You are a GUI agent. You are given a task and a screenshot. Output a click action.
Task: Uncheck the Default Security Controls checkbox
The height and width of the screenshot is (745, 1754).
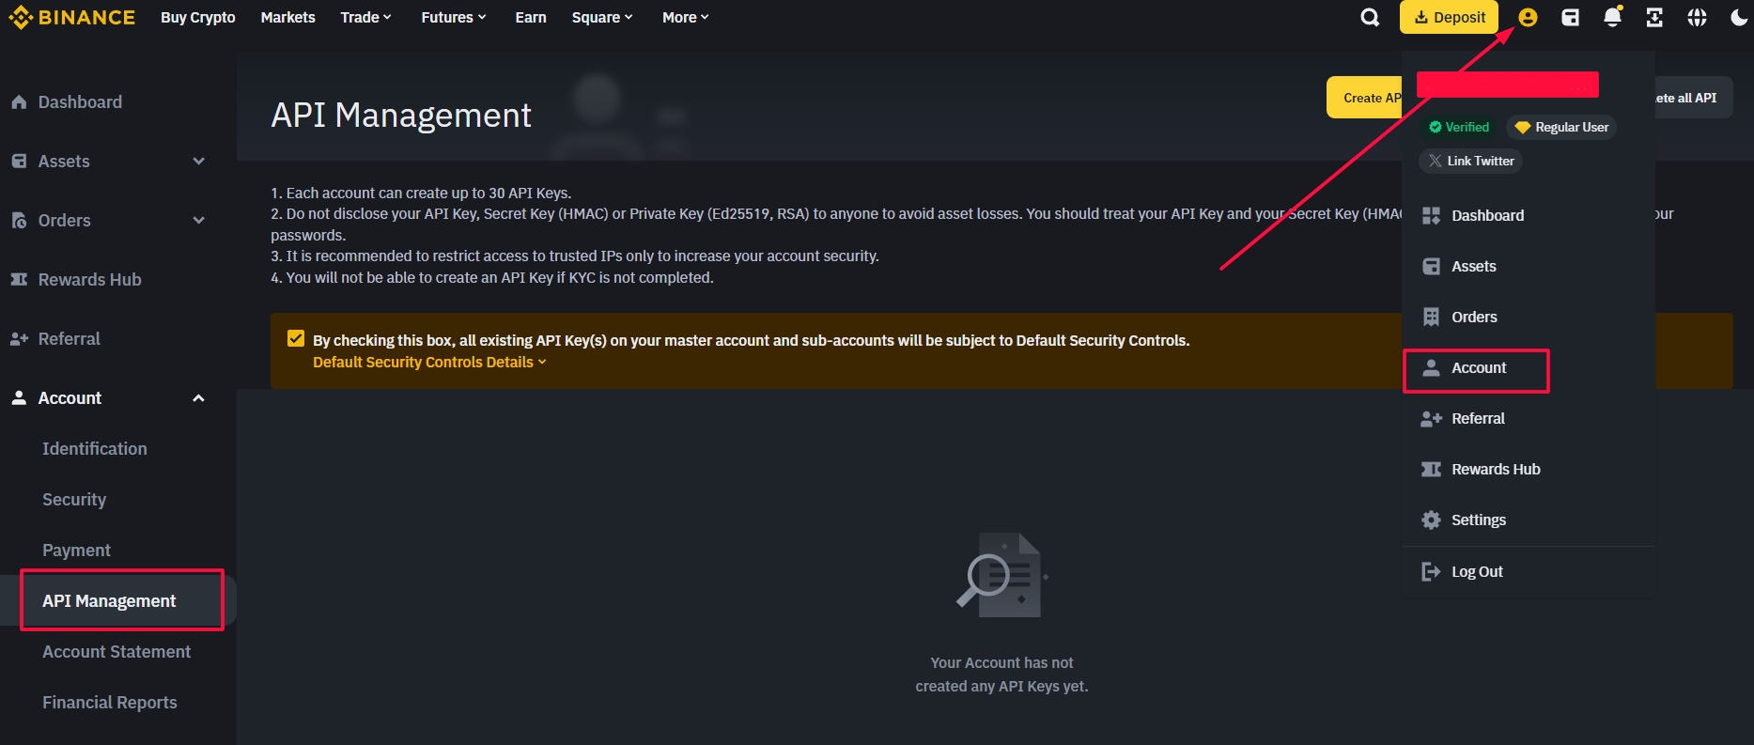(x=296, y=339)
